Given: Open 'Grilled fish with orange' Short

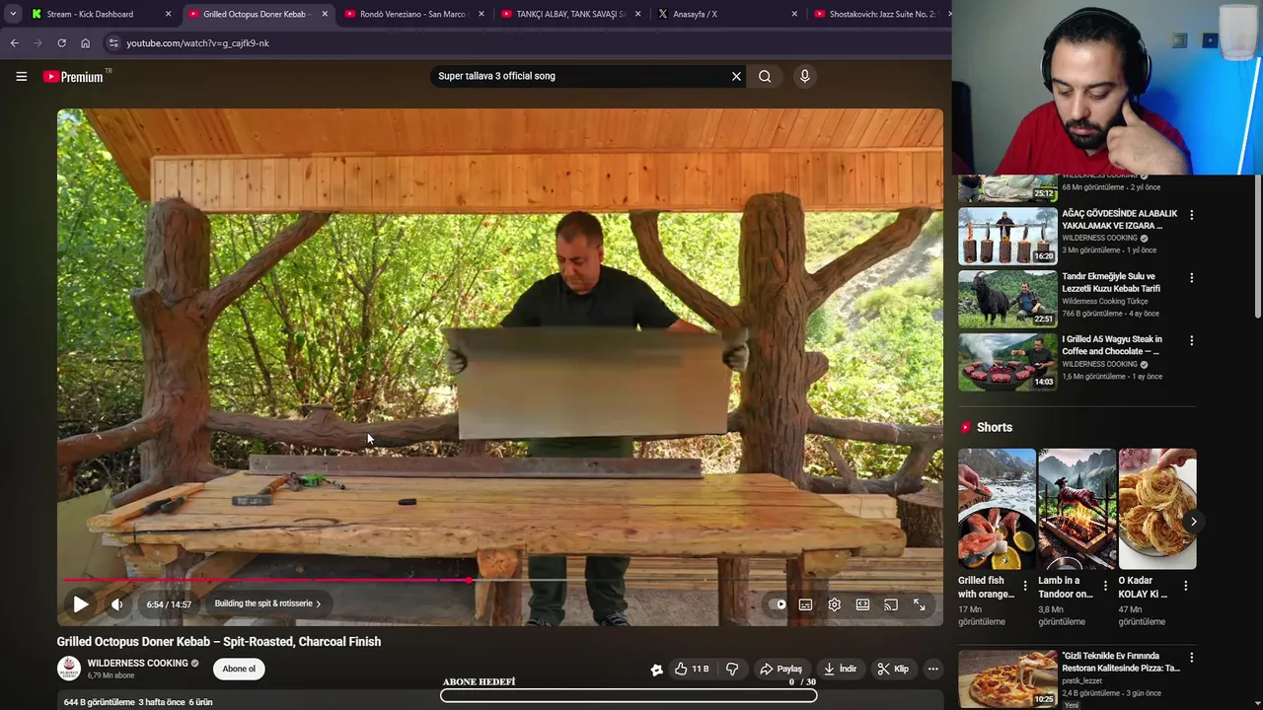Looking at the screenshot, I should (x=997, y=509).
